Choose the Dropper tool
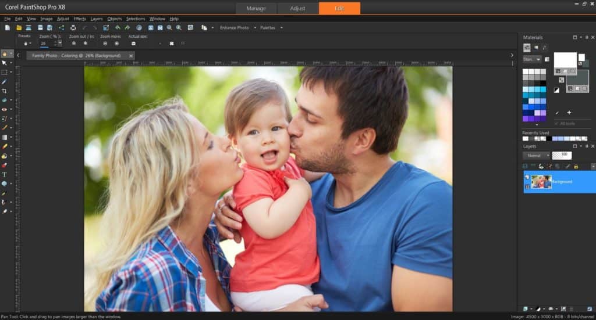Screen dimensions: 596x320 [4, 82]
